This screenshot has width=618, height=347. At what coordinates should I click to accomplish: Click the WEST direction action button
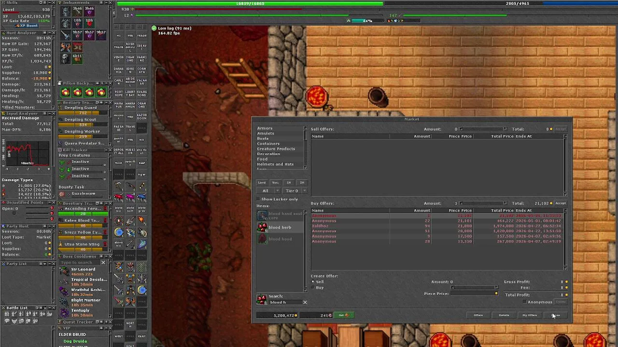click(x=118, y=336)
